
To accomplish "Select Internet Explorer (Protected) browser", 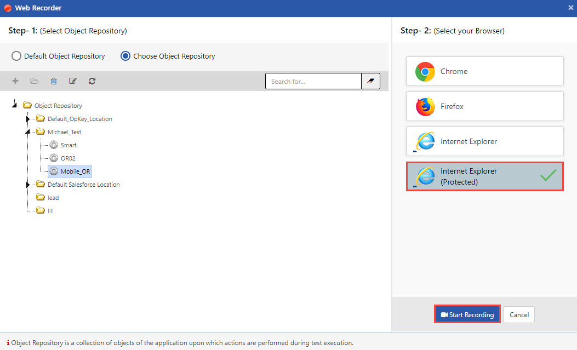I will coord(484,176).
